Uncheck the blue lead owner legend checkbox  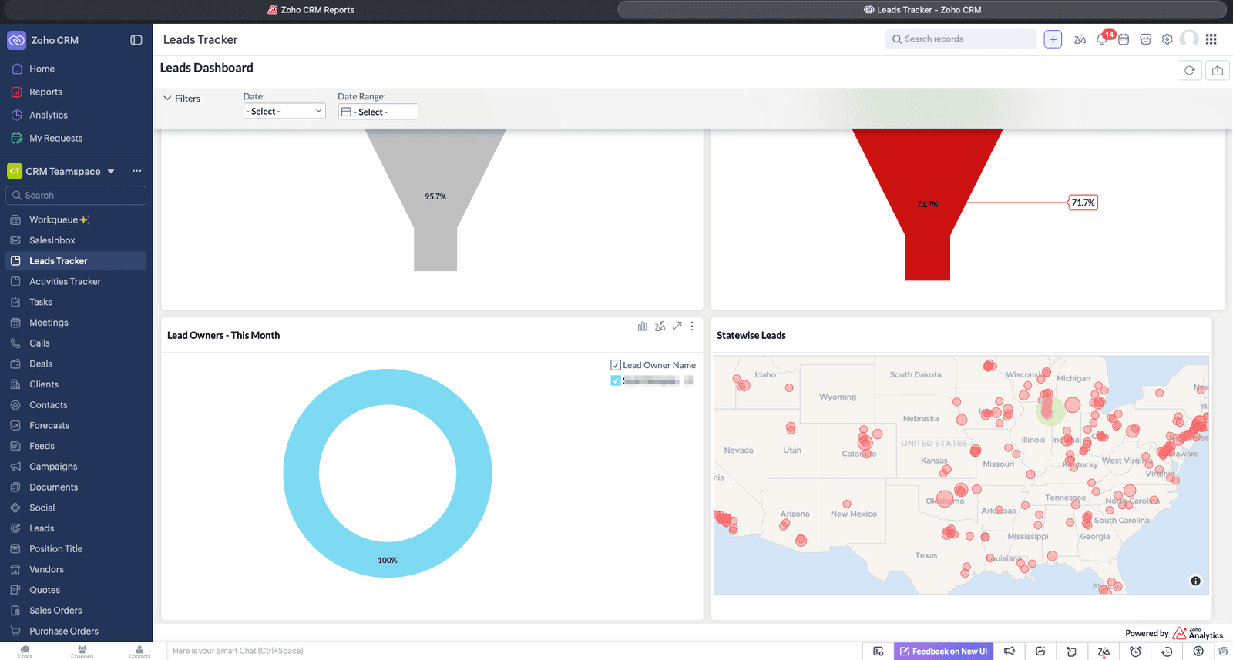[616, 380]
